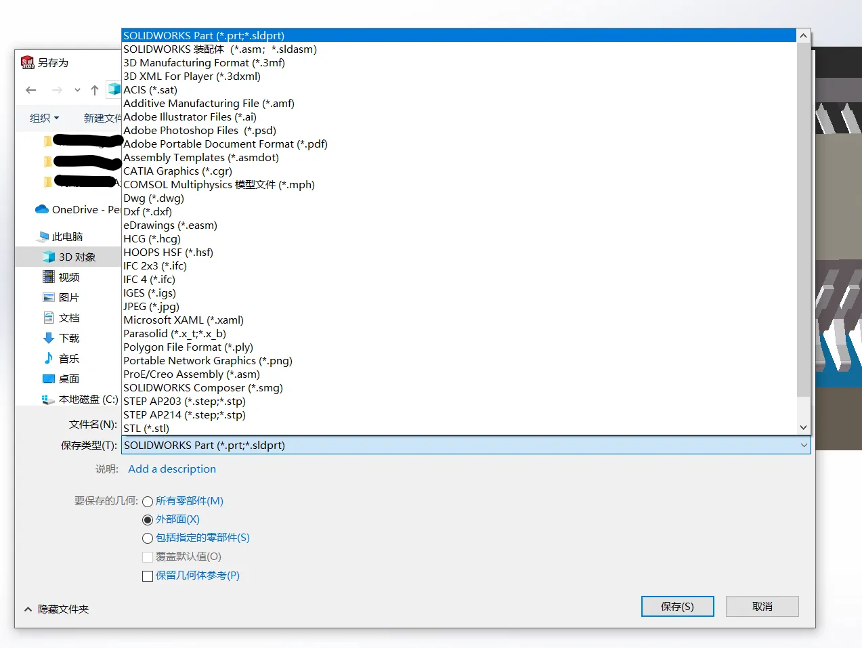
Task: Click the 音乐 note icon
Action: (x=49, y=358)
